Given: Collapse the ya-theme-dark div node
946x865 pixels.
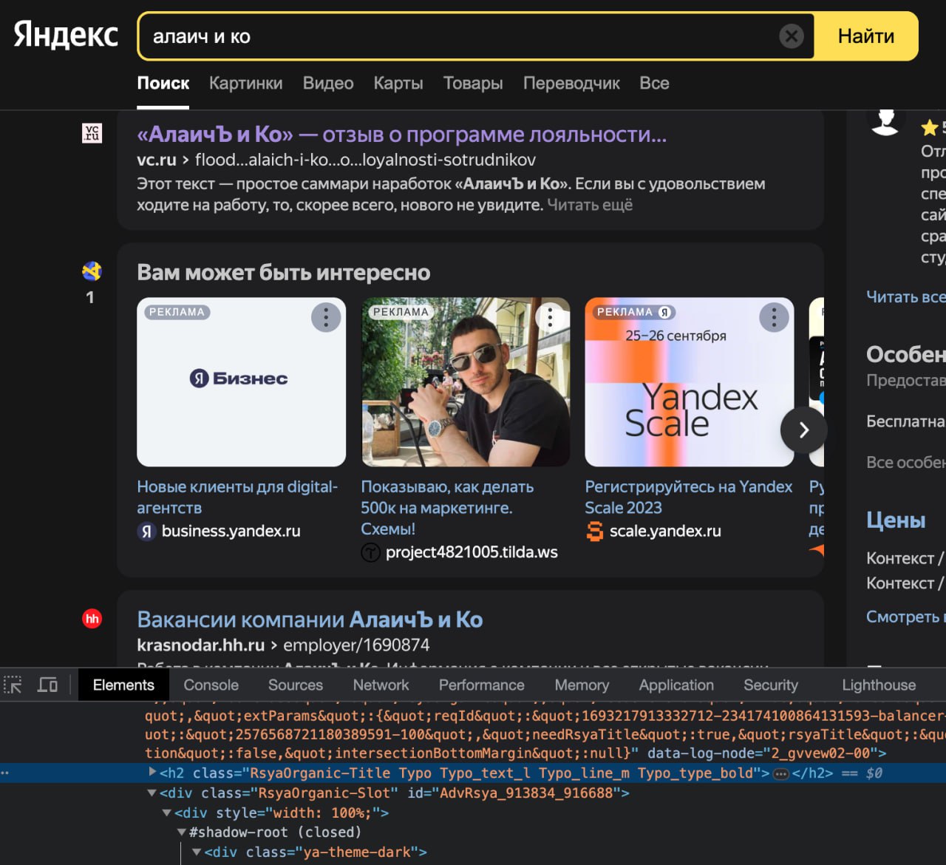Looking at the screenshot, I should tap(197, 852).
